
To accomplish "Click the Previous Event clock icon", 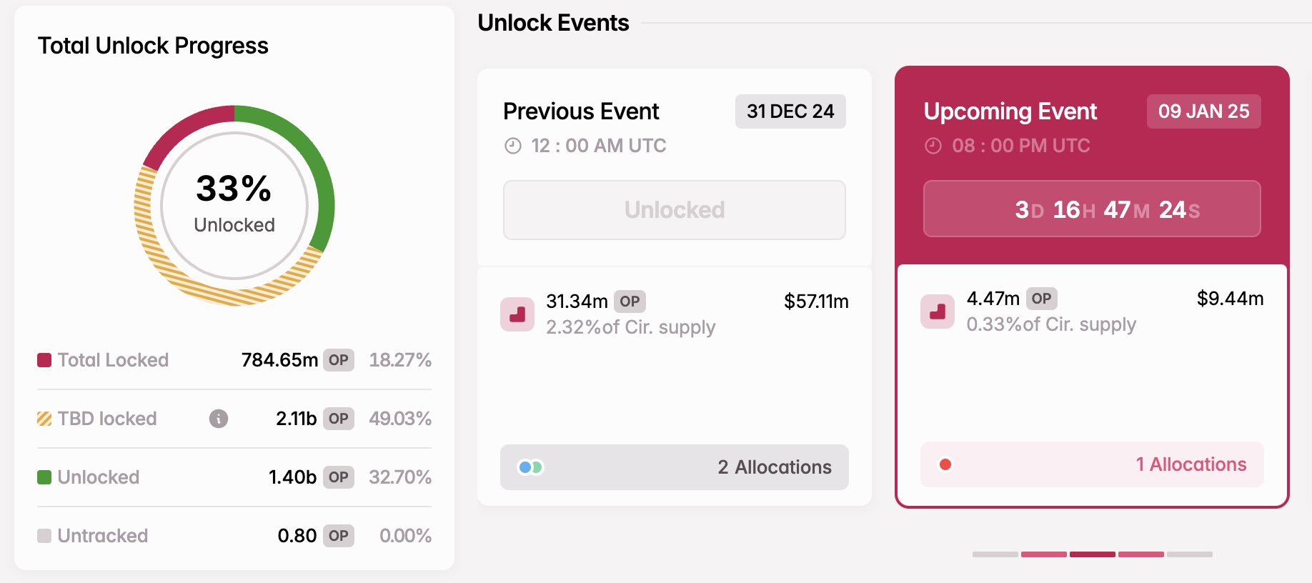I will click(513, 146).
